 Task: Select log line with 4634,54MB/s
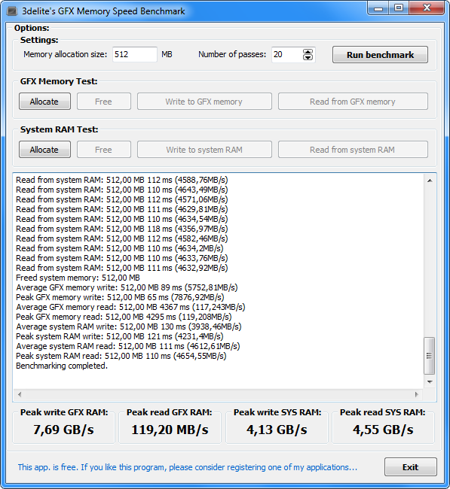(122, 219)
